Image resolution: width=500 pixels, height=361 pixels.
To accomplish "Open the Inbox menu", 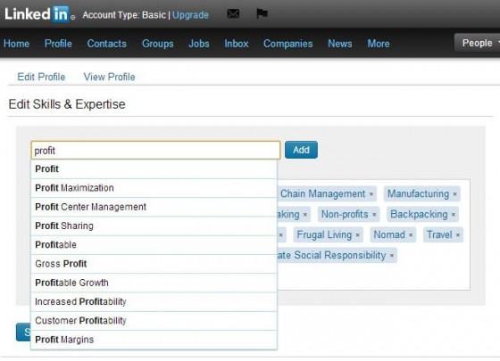I will (x=237, y=44).
